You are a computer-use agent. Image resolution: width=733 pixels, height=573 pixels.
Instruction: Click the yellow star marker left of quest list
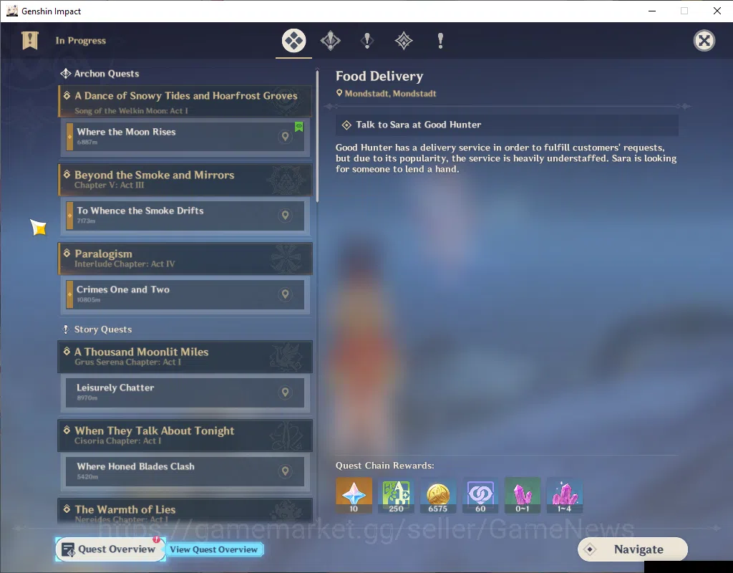[x=39, y=227]
